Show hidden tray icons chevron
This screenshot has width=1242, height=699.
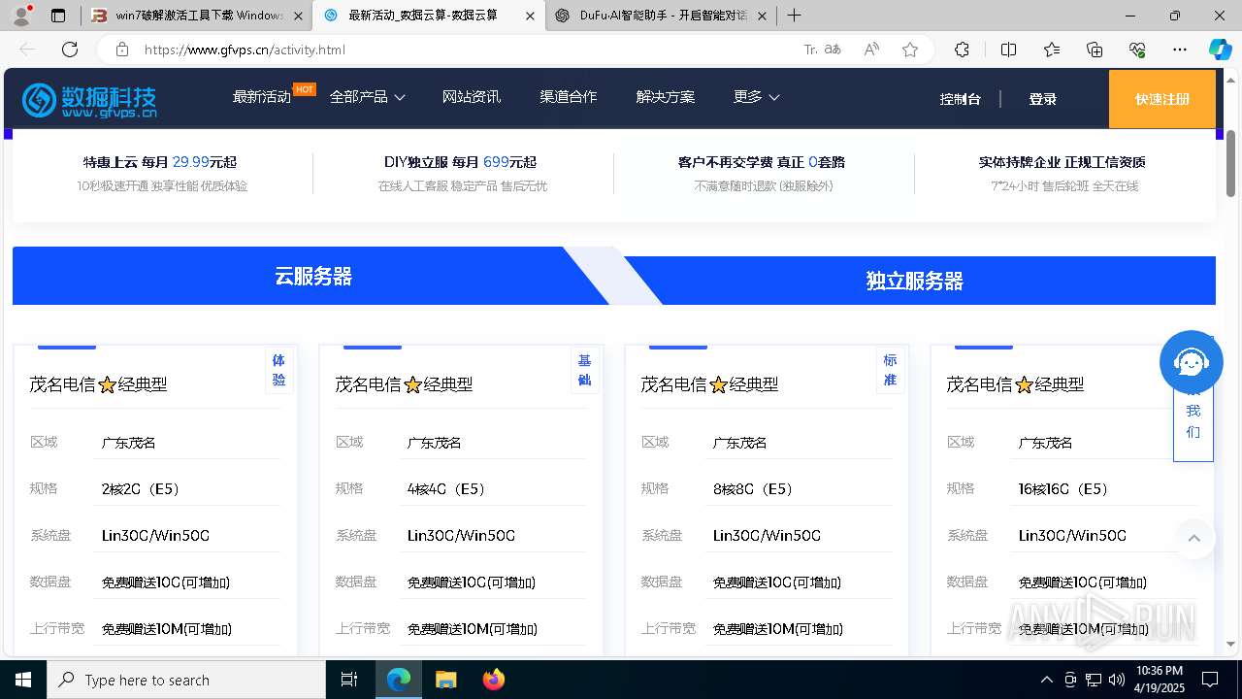point(1046,680)
